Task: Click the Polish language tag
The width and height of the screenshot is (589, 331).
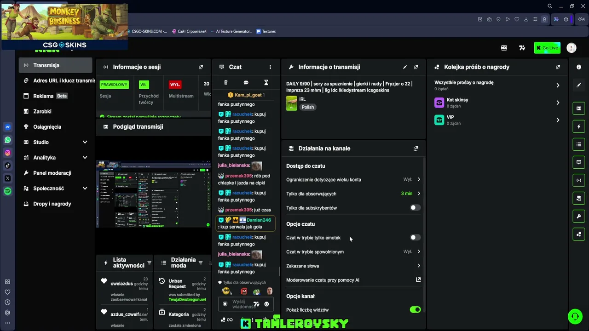Action: 308,107
